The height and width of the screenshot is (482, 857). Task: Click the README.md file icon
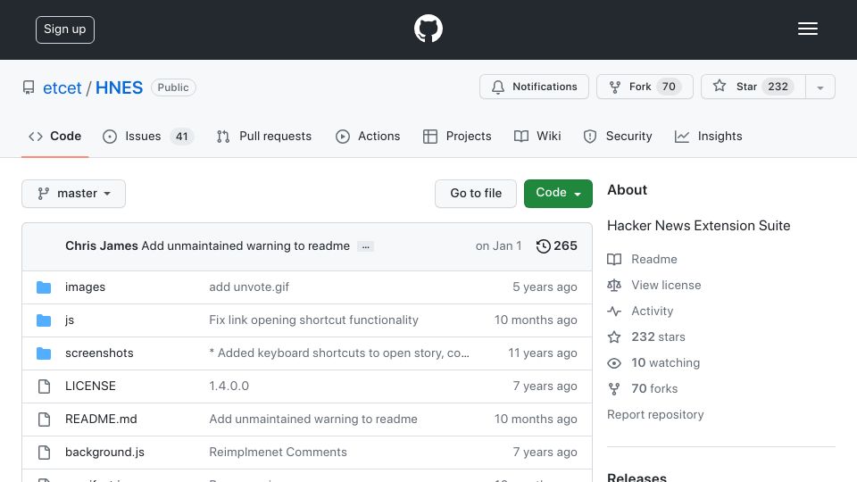[44, 420]
